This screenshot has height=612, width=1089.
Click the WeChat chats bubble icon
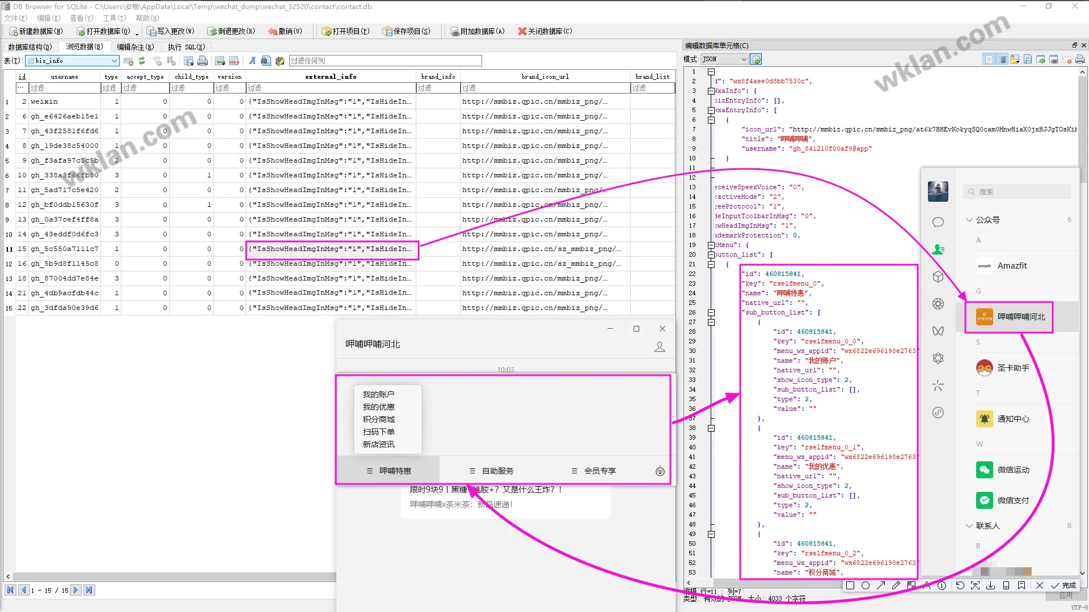pyautogui.click(x=938, y=222)
